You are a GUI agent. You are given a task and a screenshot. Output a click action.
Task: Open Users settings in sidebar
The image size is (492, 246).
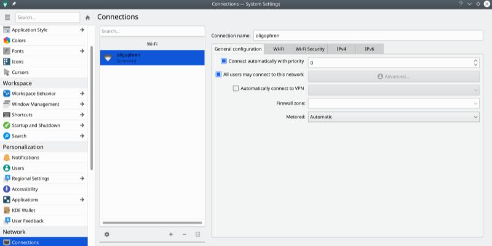point(18,168)
